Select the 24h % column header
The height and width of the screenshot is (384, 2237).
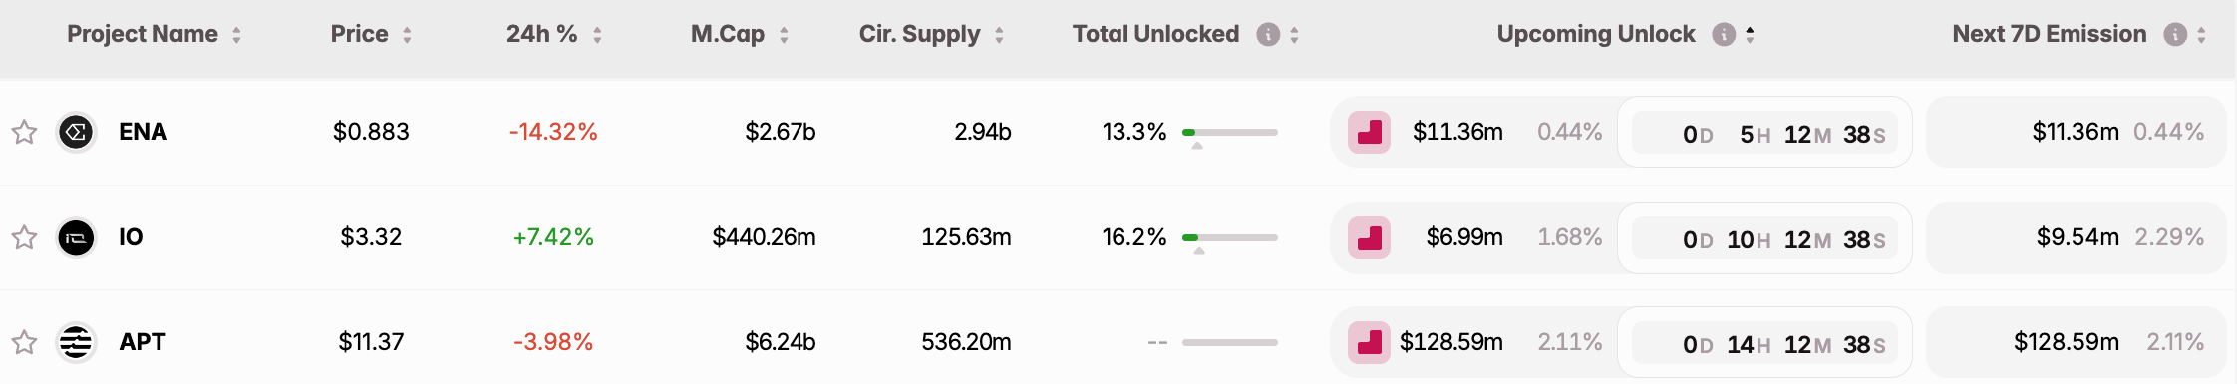(541, 34)
